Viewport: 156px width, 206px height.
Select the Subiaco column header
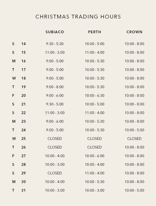(x=55, y=32)
